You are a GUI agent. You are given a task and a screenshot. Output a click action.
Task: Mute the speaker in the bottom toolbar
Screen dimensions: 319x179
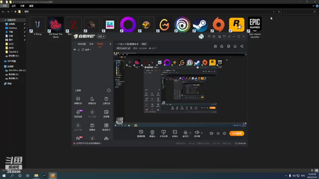point(197,134)
